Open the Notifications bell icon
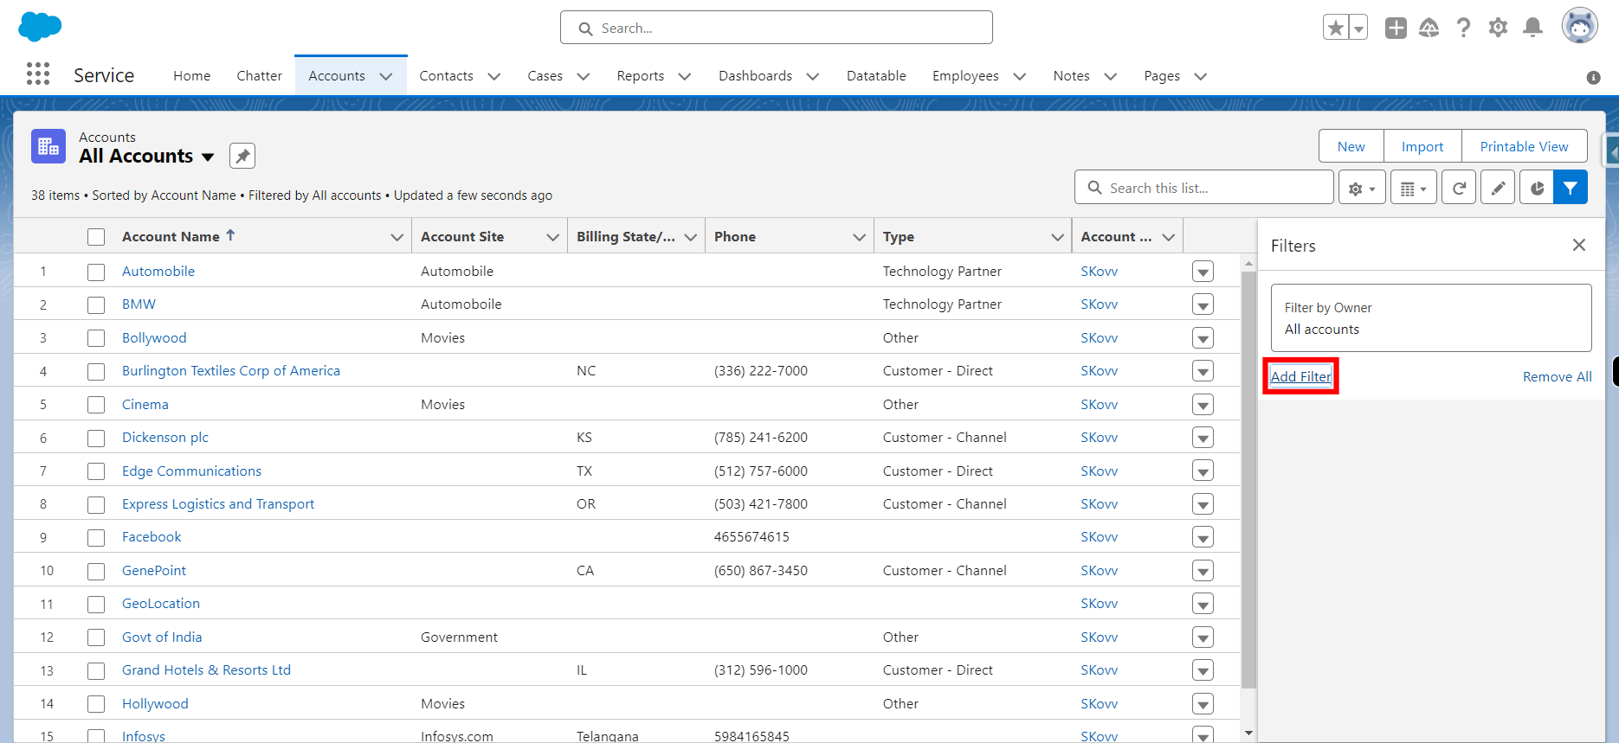Screen dimensions: 1619x743 point(1532,28)
